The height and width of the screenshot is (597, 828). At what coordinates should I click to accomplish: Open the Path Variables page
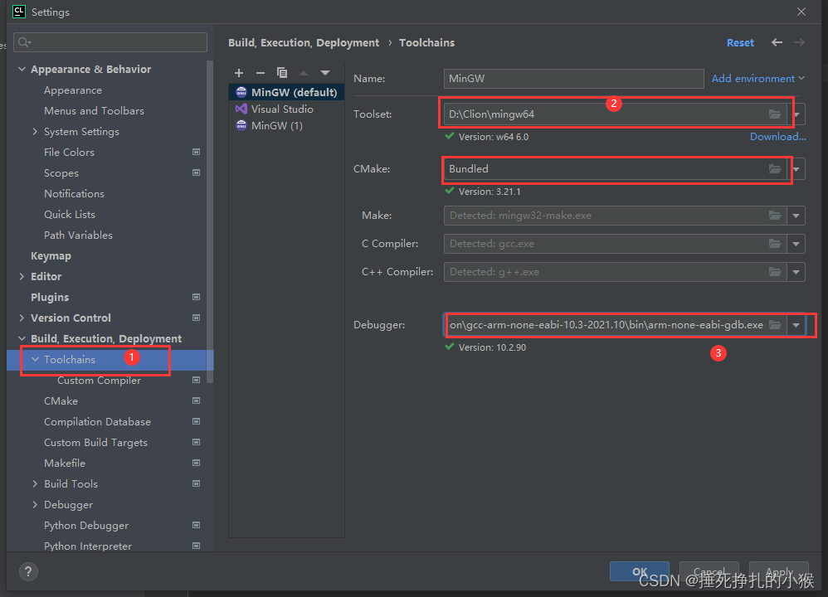coord(78,235)
